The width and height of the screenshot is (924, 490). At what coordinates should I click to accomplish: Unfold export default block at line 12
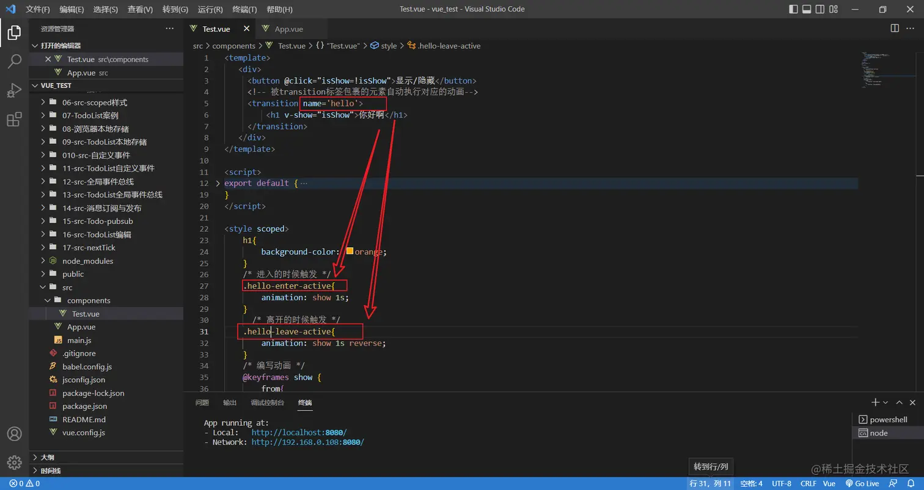click(x=218, y=183)
